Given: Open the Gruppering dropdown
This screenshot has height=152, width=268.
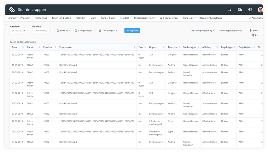Looking at the screenshot, I should [x=85, y=31].
